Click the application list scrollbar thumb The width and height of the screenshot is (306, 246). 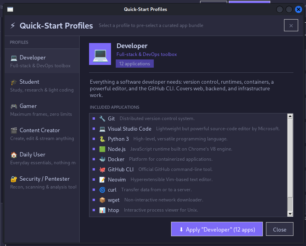tap(290, 158)
